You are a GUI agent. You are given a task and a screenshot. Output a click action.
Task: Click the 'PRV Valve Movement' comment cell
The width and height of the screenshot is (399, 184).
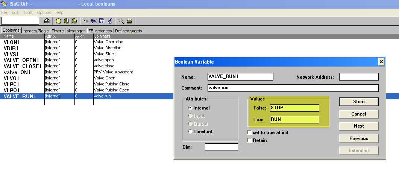tap(113, 72)
